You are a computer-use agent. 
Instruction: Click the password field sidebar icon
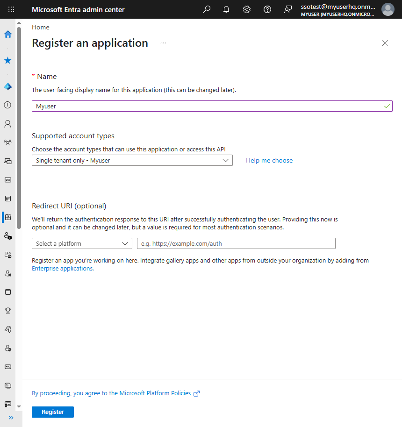[8, 367]
